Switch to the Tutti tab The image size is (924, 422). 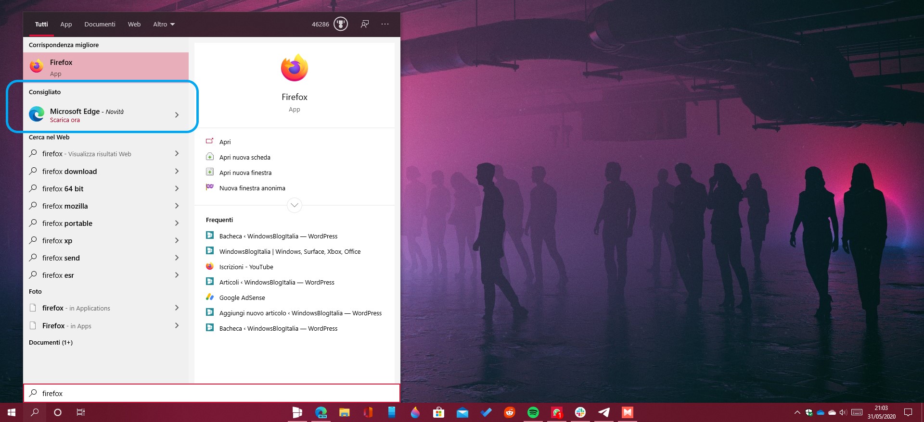[x=41, y=24]
